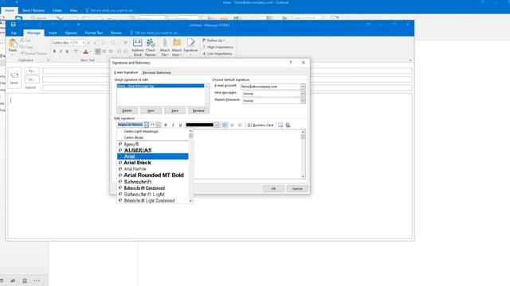Click the insert picture icon in signature toolbar
The image size is (510, 286).
(280, 125)
